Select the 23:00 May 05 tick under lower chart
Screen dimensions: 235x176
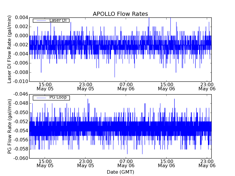point(85,163)
